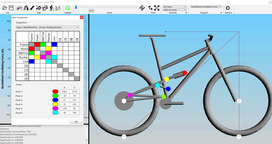Select the rider on bike icon
Viewport: 272px width, 144px height.
click(52, 8)
